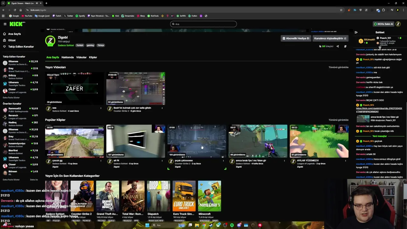Open the browser tab search dropdown arrow
This screenshot has height=229, width=407.
(3, 3)
